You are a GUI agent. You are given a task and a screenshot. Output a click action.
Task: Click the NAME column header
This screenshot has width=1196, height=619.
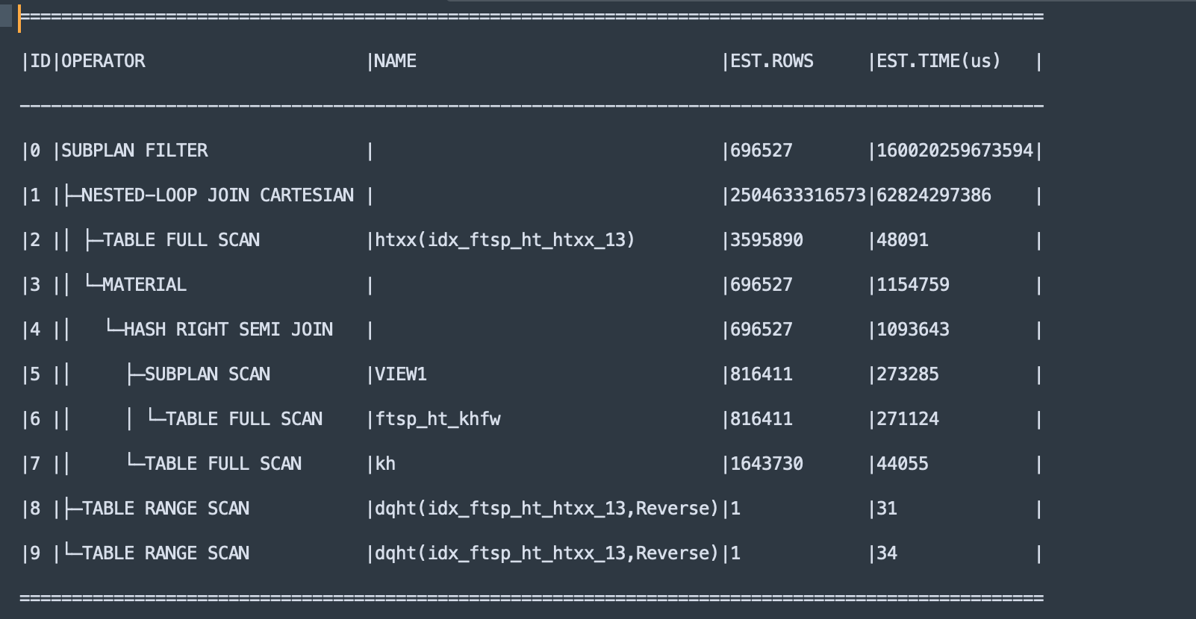tap(395, 61)
